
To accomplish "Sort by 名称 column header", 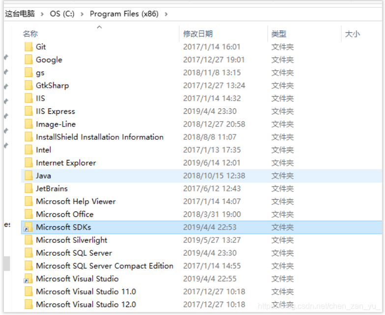I will 30,34.
